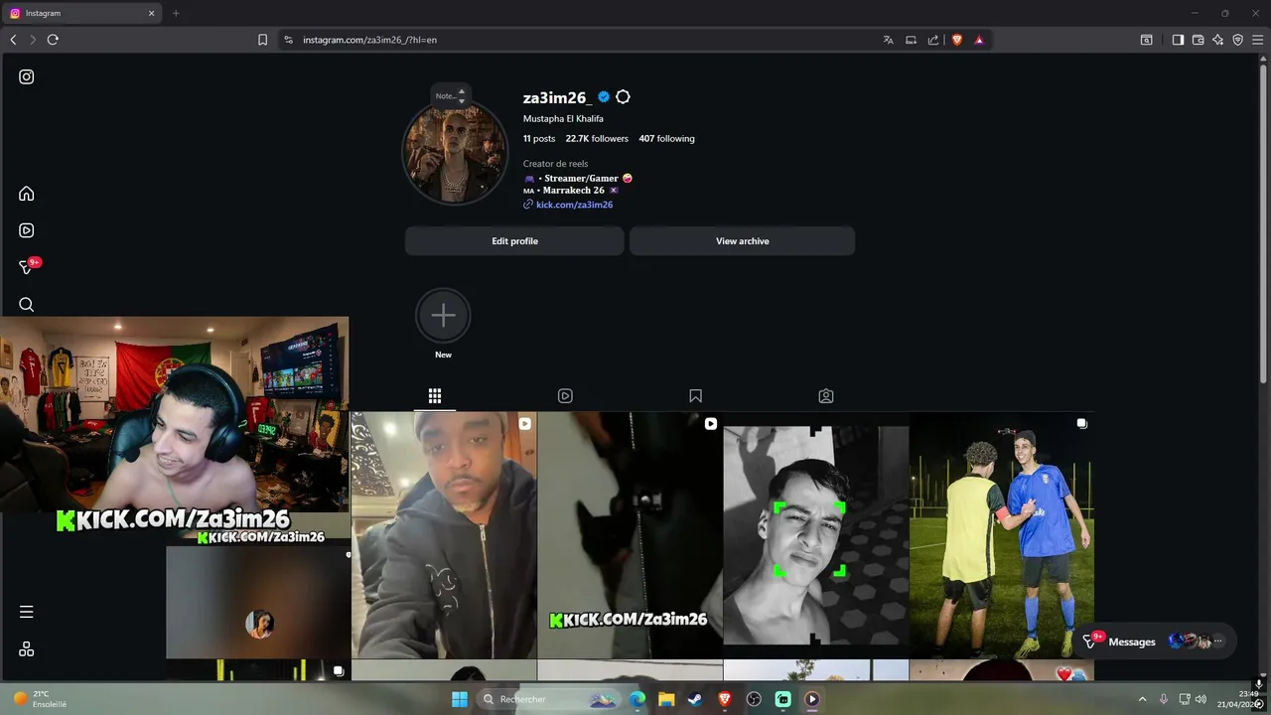
Task: Open a new browser tab
Action: point(176,13)
